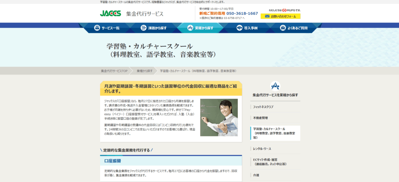Open the 口座振替 section heading

pyautogui.click(x=113, y=161)
